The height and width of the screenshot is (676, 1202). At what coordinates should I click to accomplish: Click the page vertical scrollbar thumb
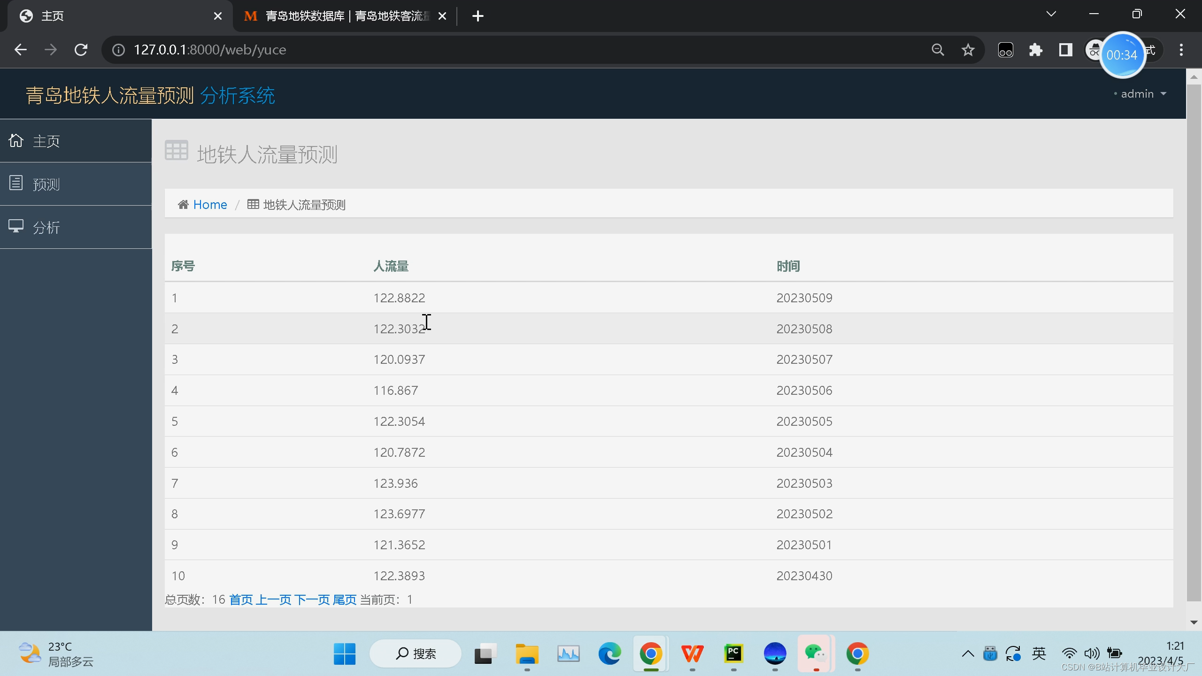point(1193,343)
